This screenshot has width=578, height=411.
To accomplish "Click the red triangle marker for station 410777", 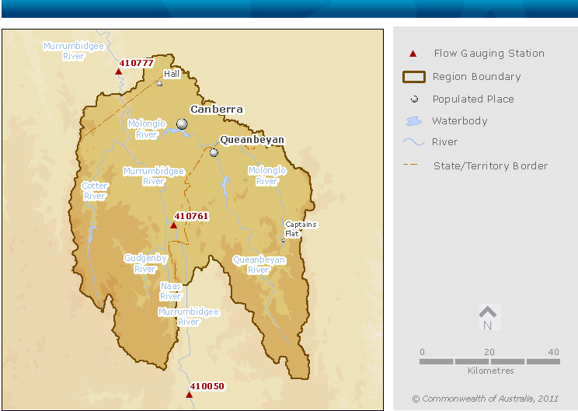I will pyautogui.click(x=118, y=71).
